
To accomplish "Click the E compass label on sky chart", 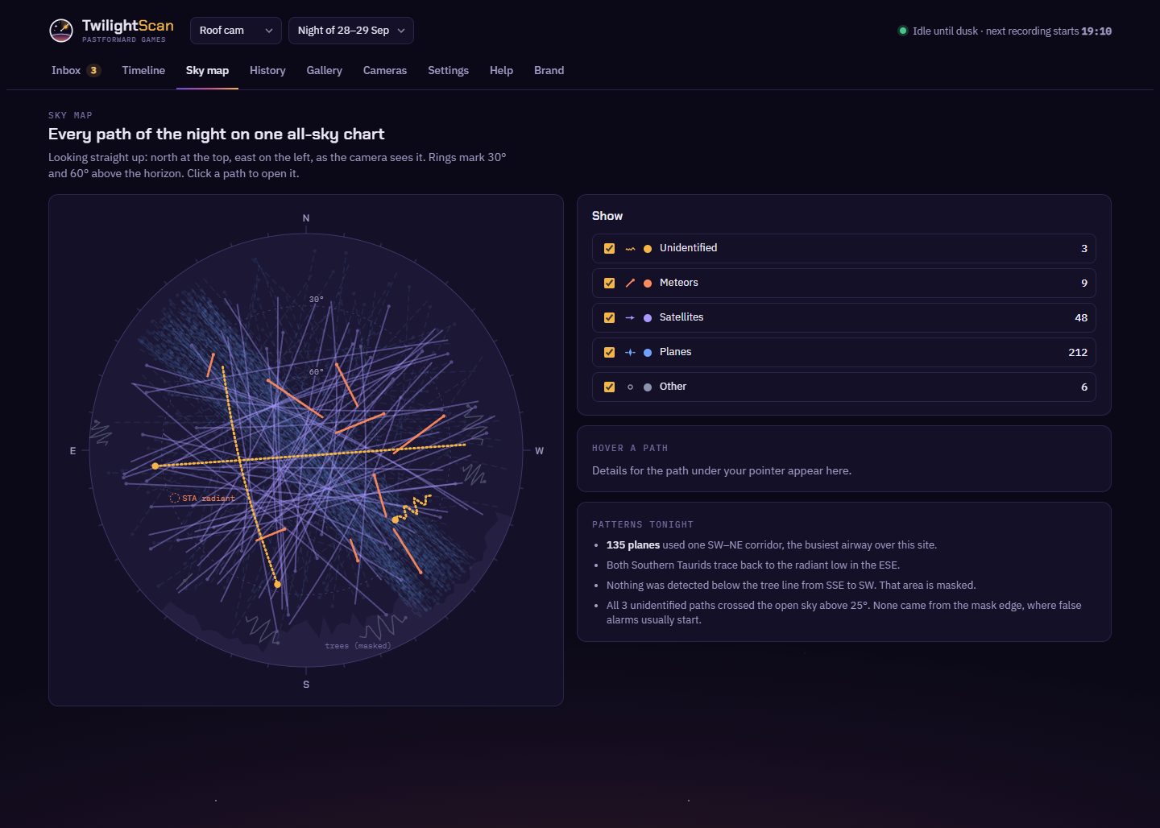I will pyautogui.click(x=72, y=451).
